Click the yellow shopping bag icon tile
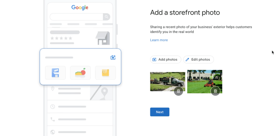The height and width of the screenshot is (136, 275). click(105, 73)
